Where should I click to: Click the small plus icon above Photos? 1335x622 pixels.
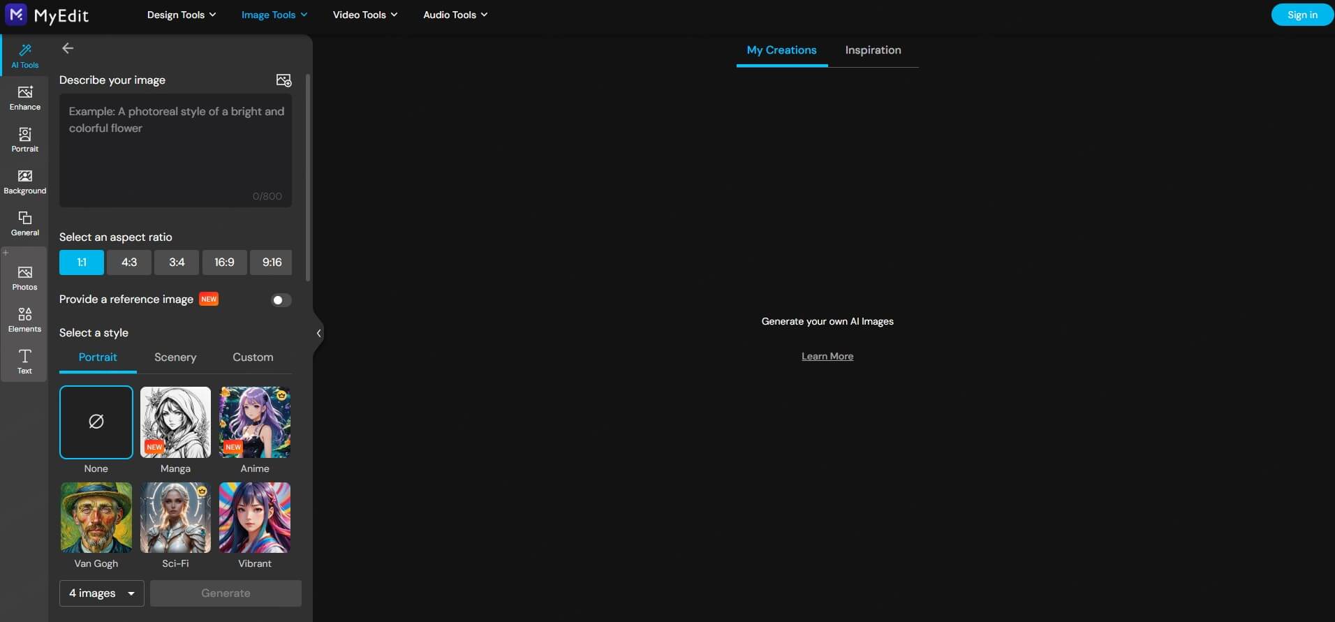(6, 253)
